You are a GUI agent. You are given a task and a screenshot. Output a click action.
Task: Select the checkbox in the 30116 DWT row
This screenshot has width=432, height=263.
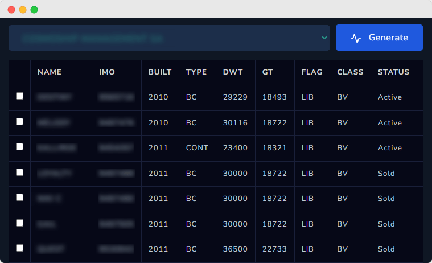[x=20, y=122]
